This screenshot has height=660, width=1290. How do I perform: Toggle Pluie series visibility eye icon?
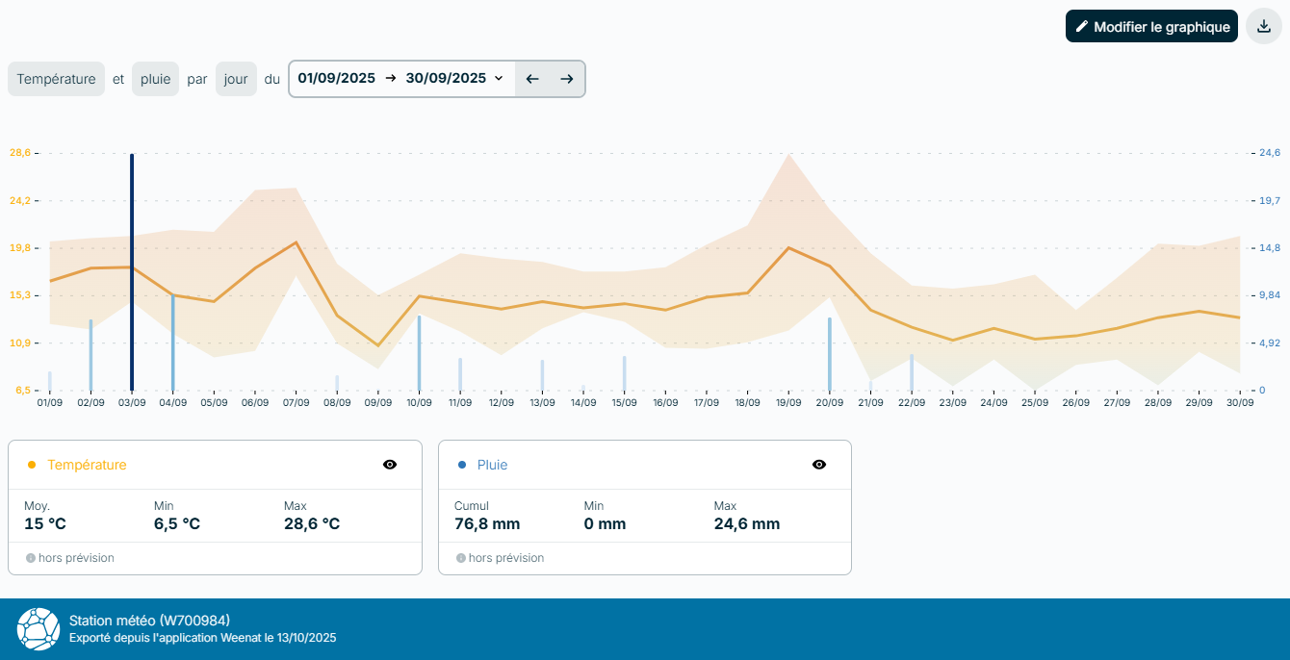(x=819, y=465)
